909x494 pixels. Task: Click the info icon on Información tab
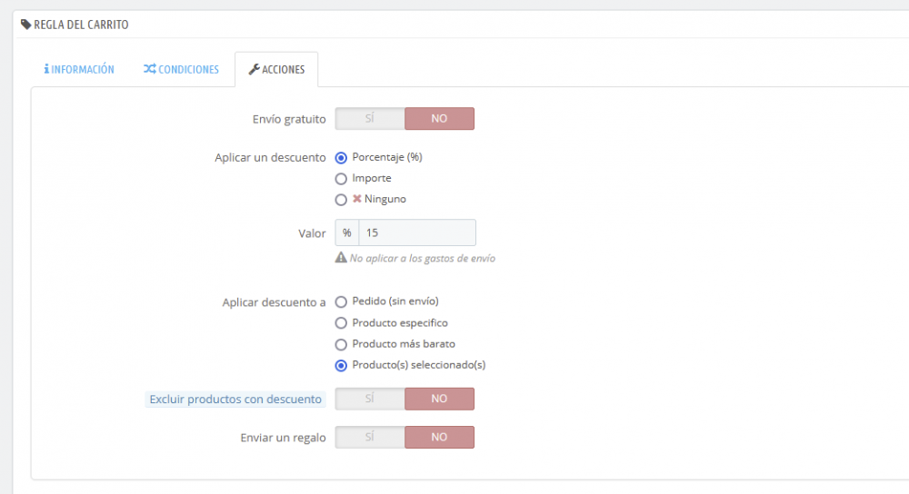(46, 69)
